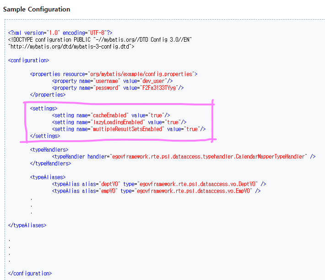
Task: Click the opening <configuration> tag
Action: pyautogui.click(x=28, y=60)
